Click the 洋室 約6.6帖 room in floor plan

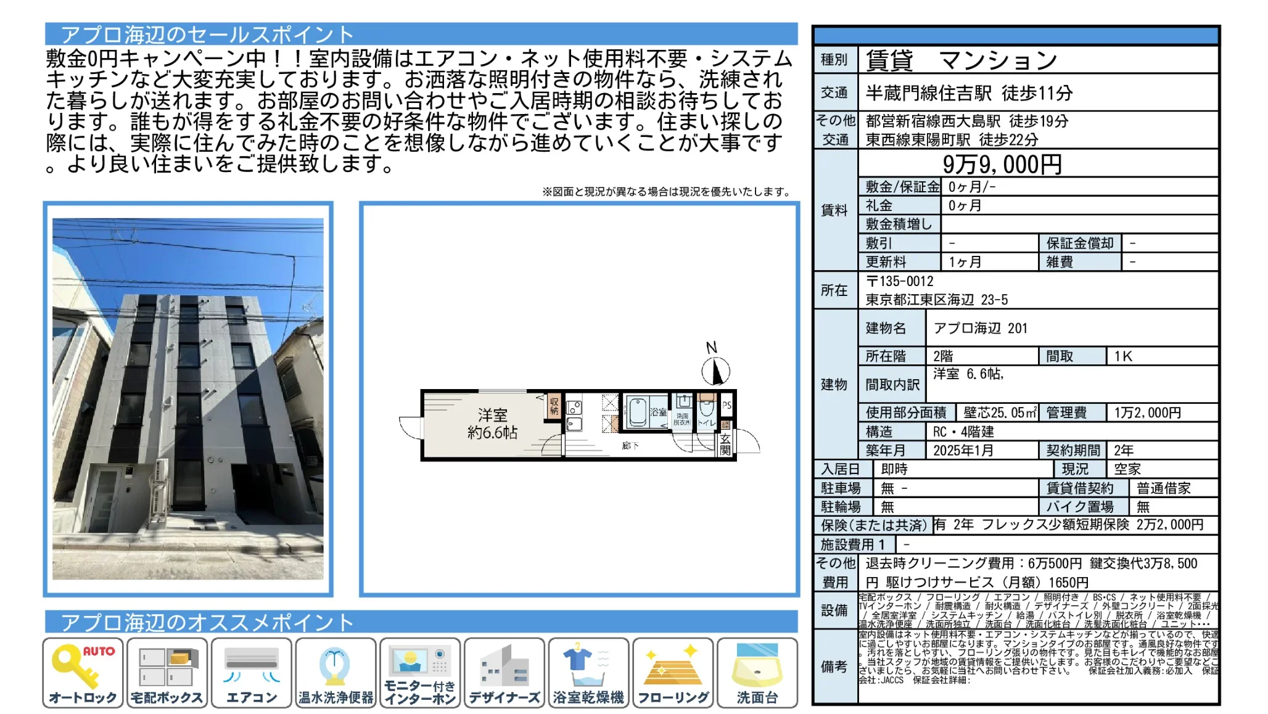tap(492, 424)
